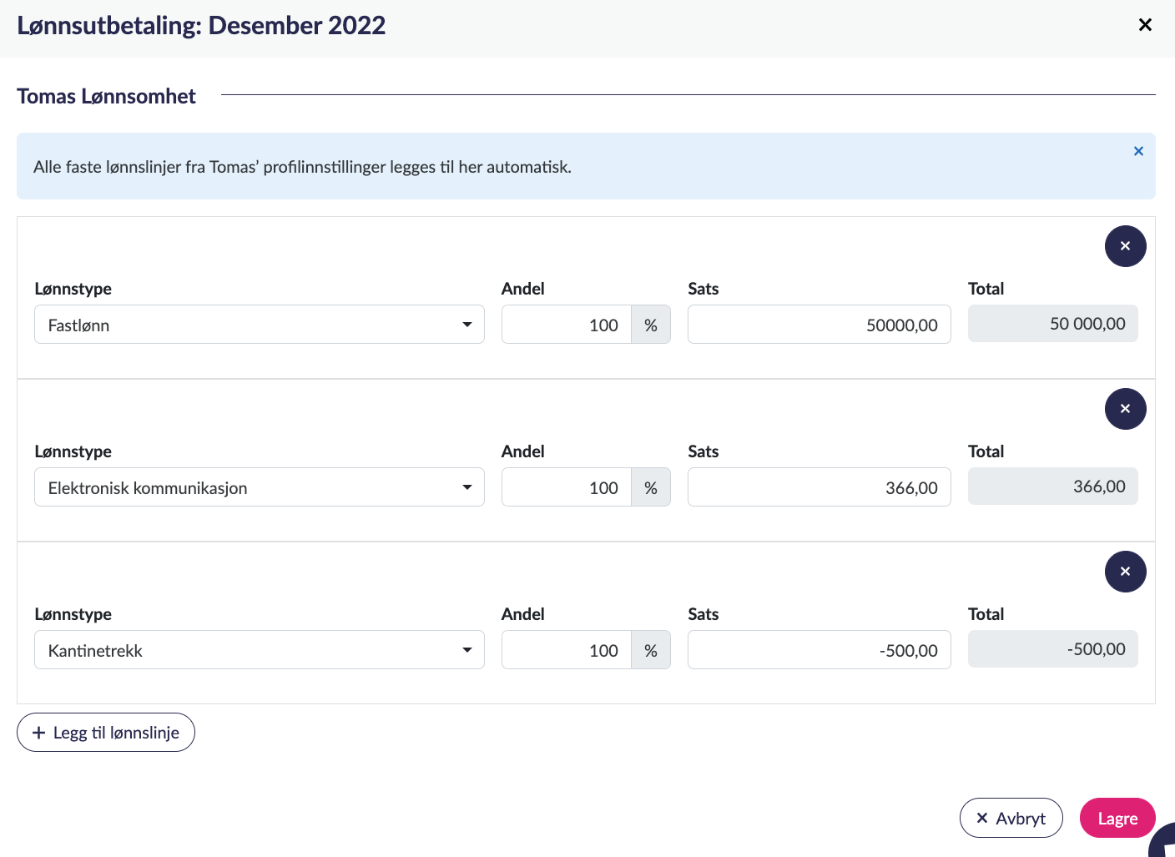Add a new salary line with Legg til lønnslinje
1175x857 pixels.
pos(106,733)
